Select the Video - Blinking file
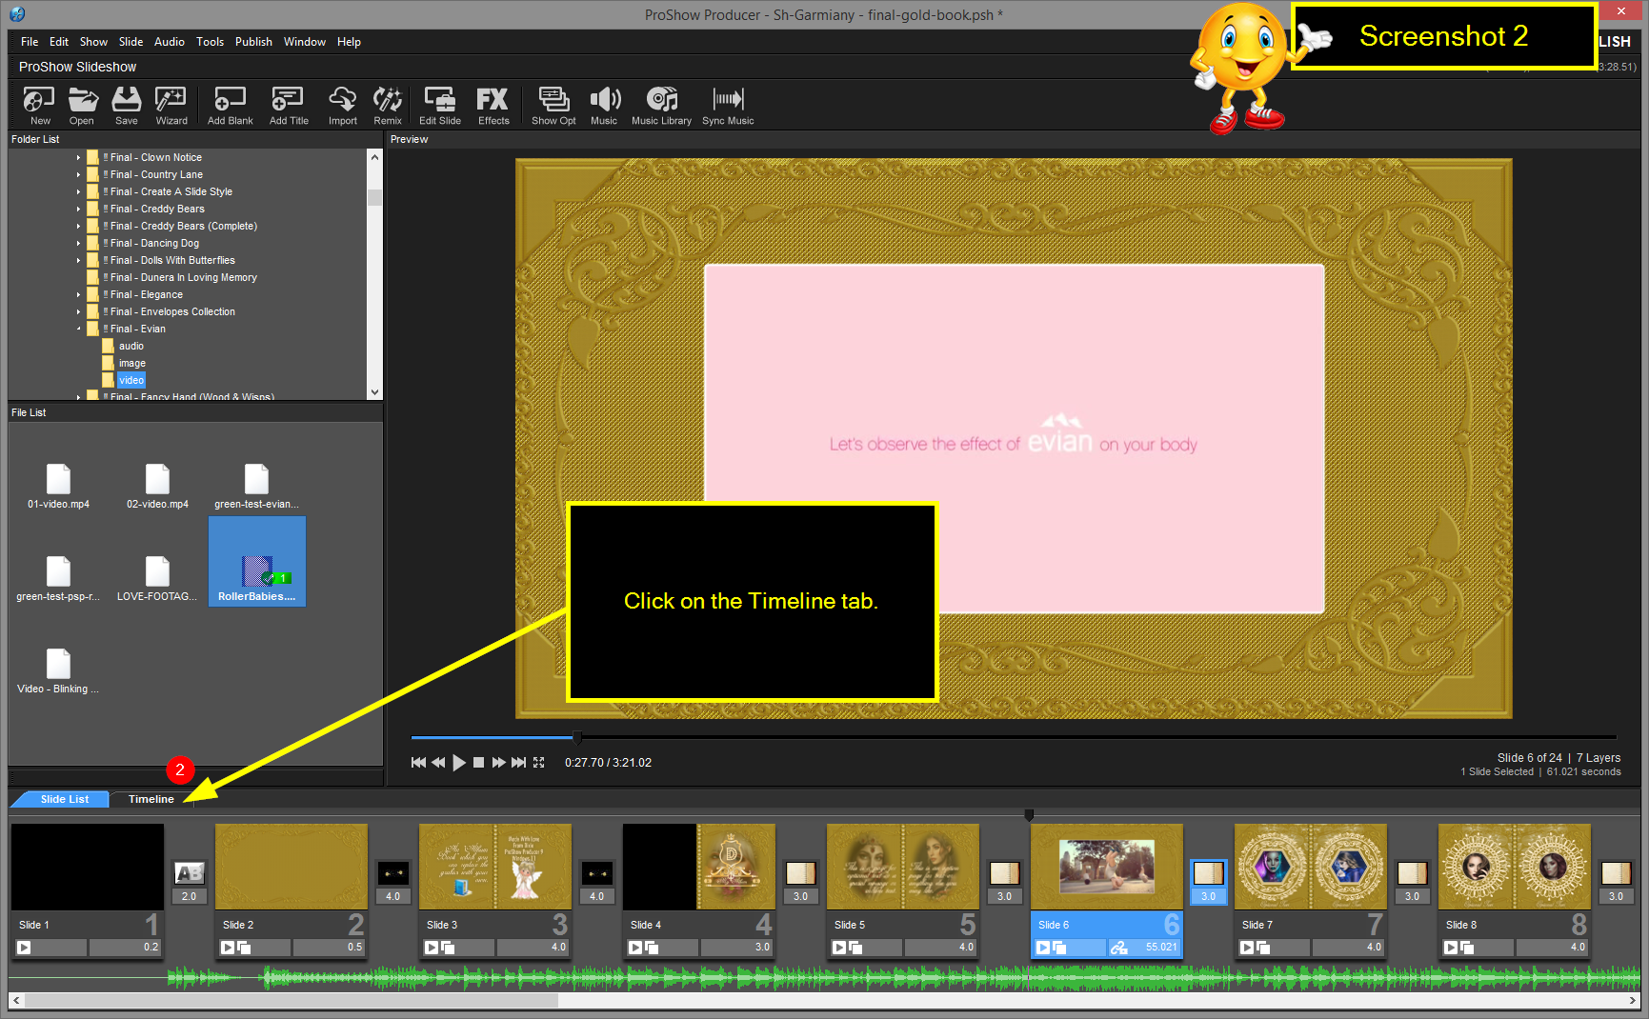This screenshot has width=1649, height=1019. (58, 671)
